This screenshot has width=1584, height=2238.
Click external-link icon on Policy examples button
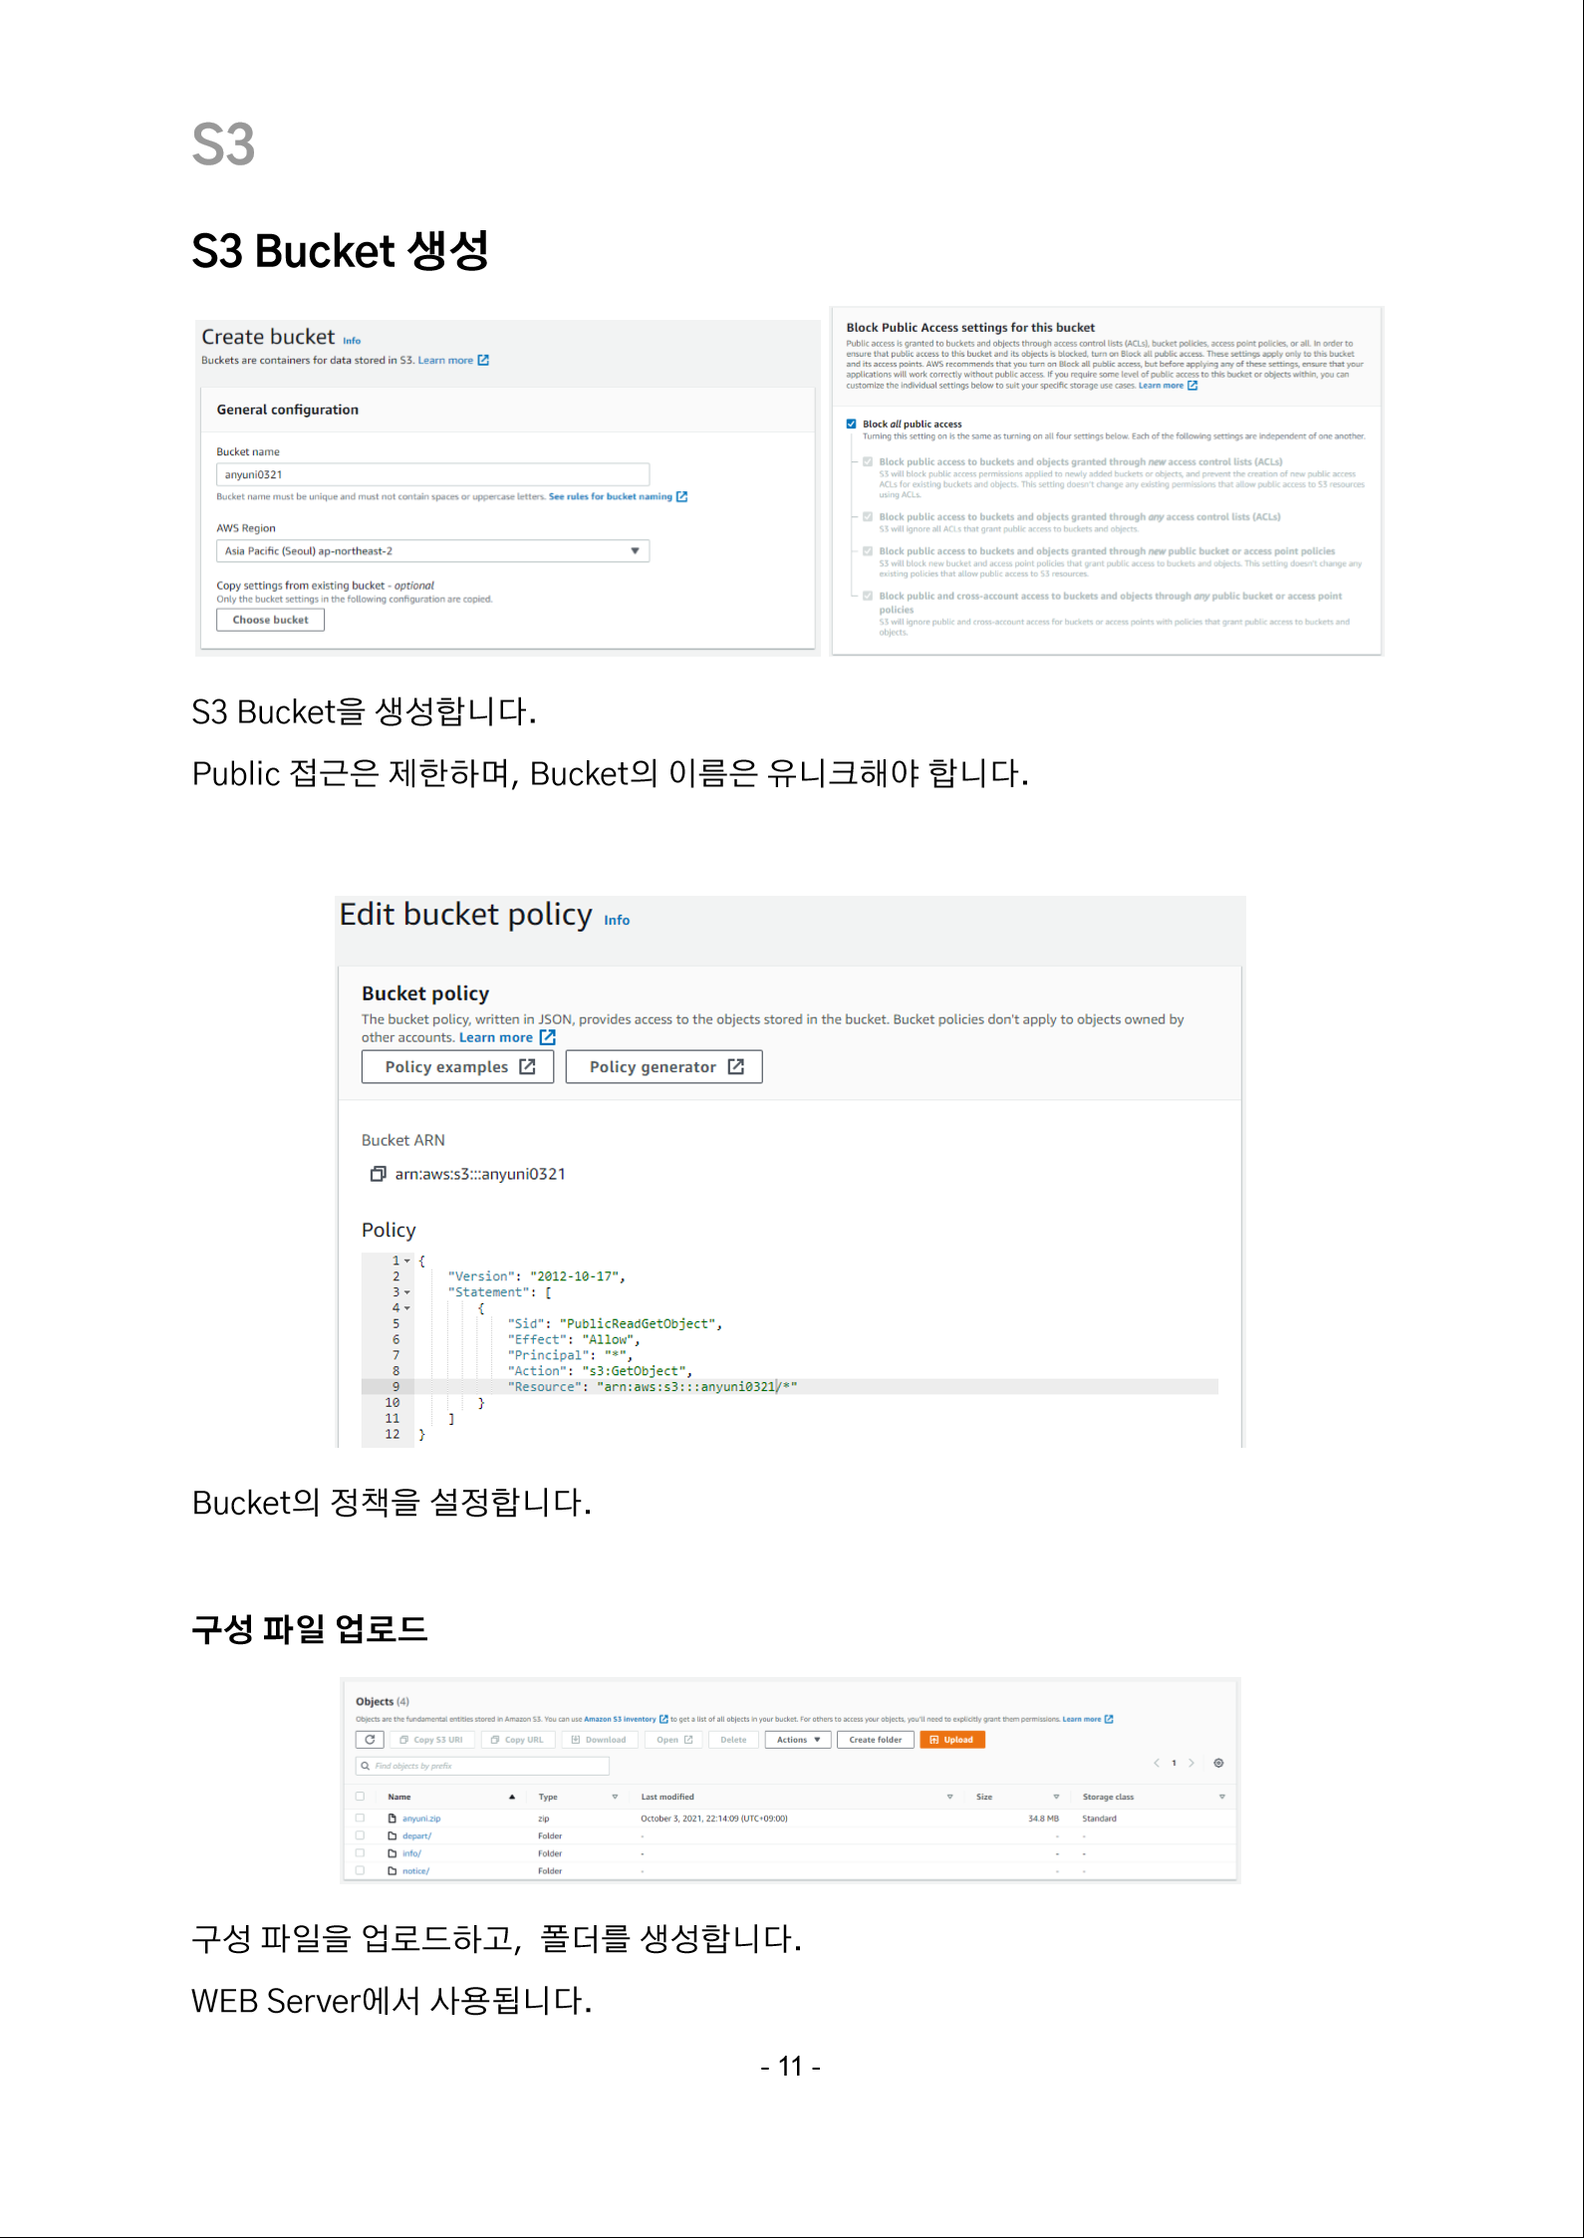tap(528, 1066)
